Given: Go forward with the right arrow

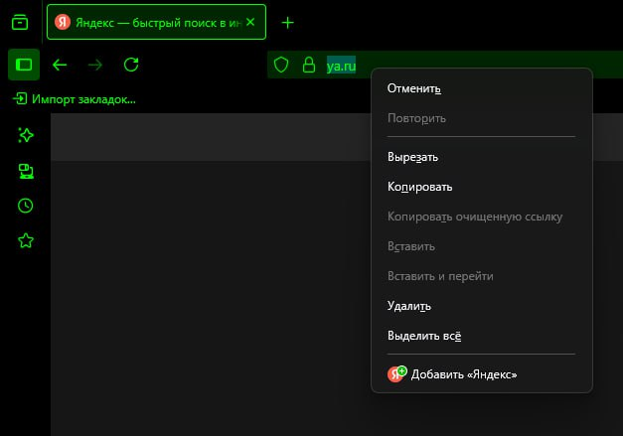Looking at the screenshot, I should [95, 65].
